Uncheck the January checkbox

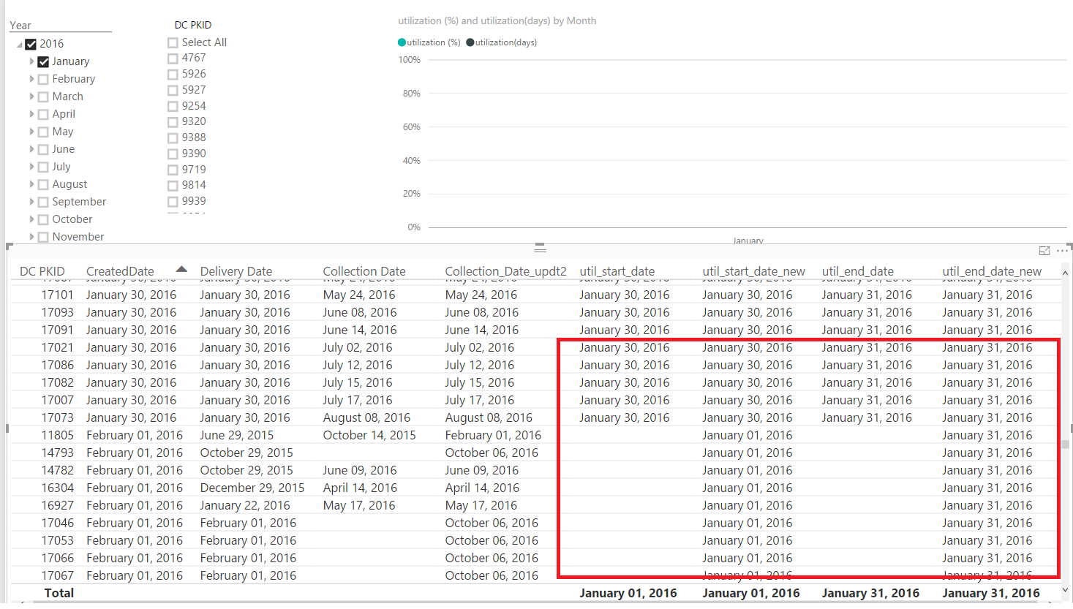point(43,61)
